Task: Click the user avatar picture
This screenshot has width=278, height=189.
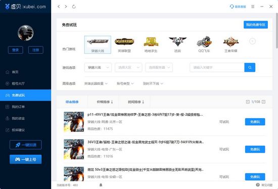Action: pos(26,33)
